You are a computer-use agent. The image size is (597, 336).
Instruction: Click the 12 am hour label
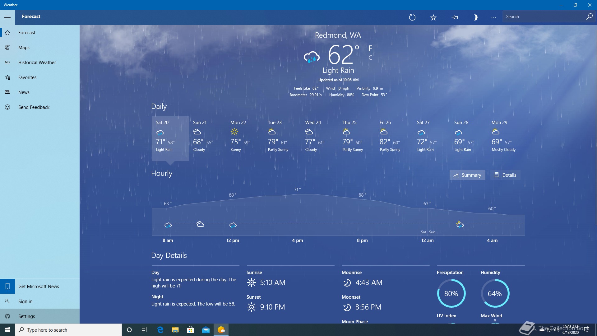point(427,240)
